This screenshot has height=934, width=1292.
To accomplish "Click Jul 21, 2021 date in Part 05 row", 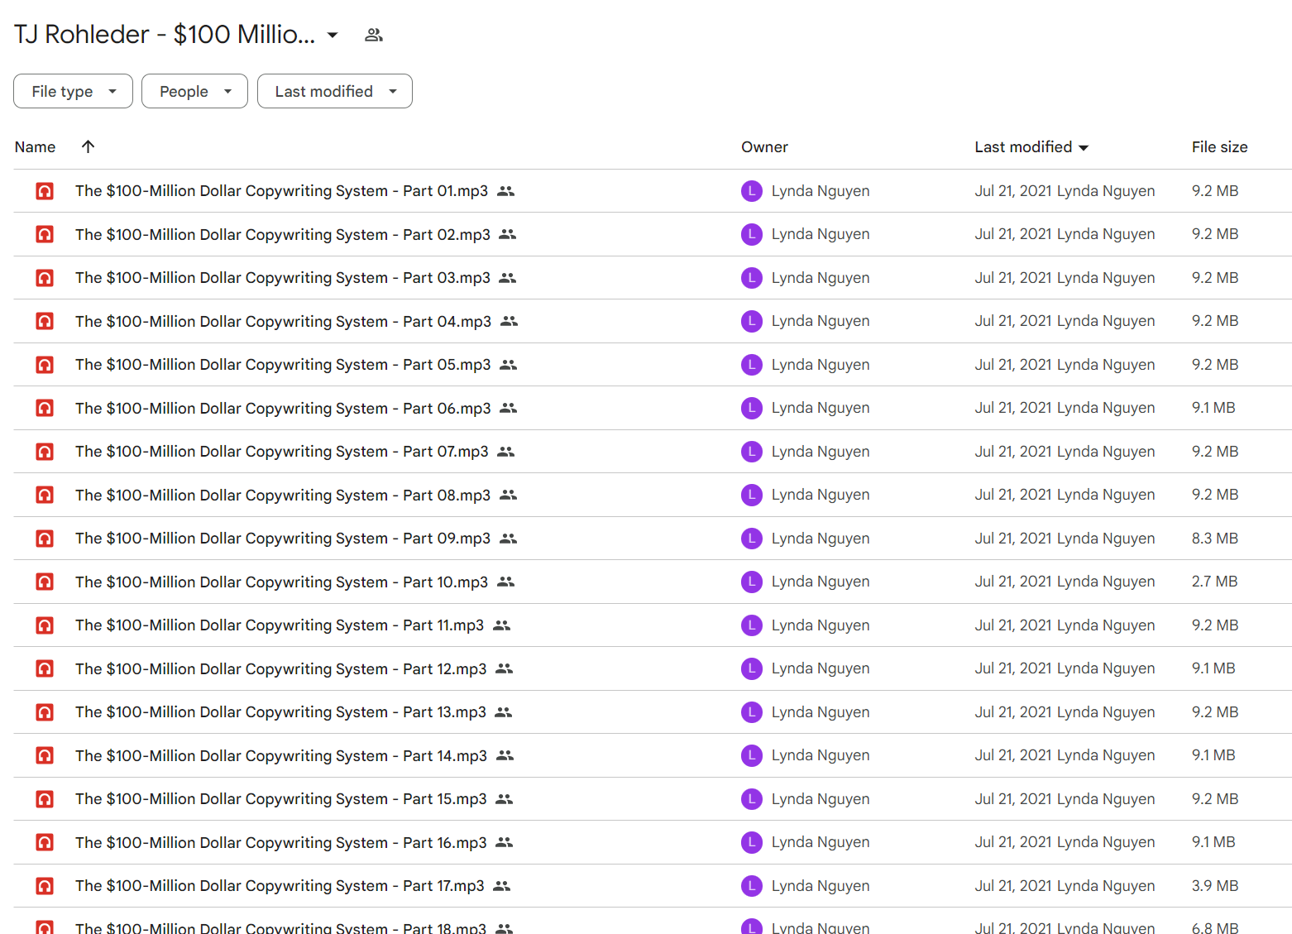I will pos(1013,365).
